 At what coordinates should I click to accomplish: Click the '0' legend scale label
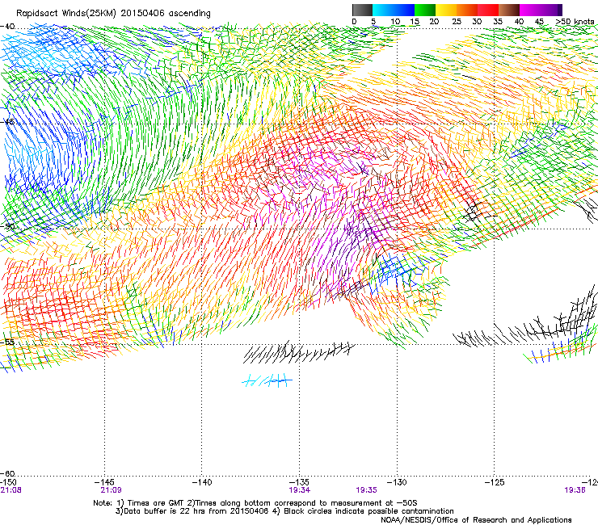(354, 22)
